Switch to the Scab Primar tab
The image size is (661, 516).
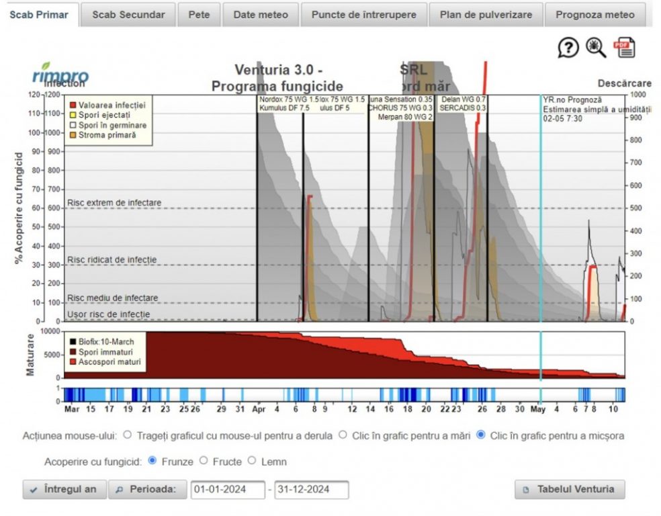(x=39, y=15)
